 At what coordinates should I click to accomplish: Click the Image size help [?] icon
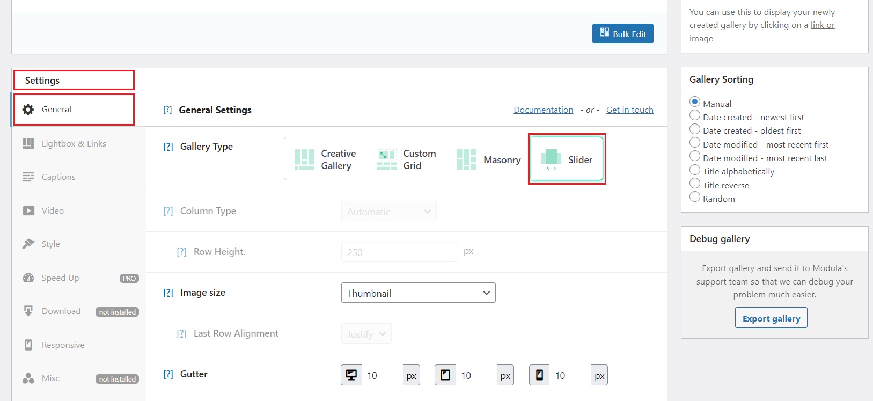pos(168,293)
